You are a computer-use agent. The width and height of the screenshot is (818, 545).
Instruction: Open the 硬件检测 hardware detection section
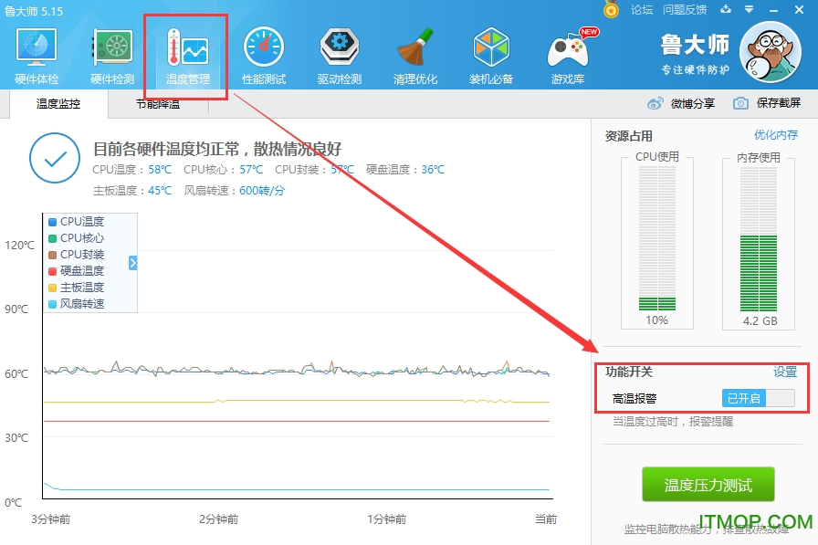pyautogui.click(x=112, y=56)
